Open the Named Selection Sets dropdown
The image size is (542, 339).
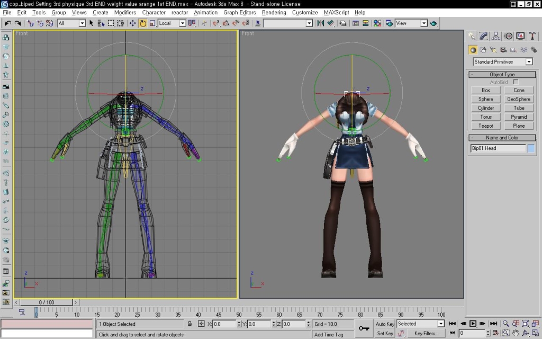point(288,23)
